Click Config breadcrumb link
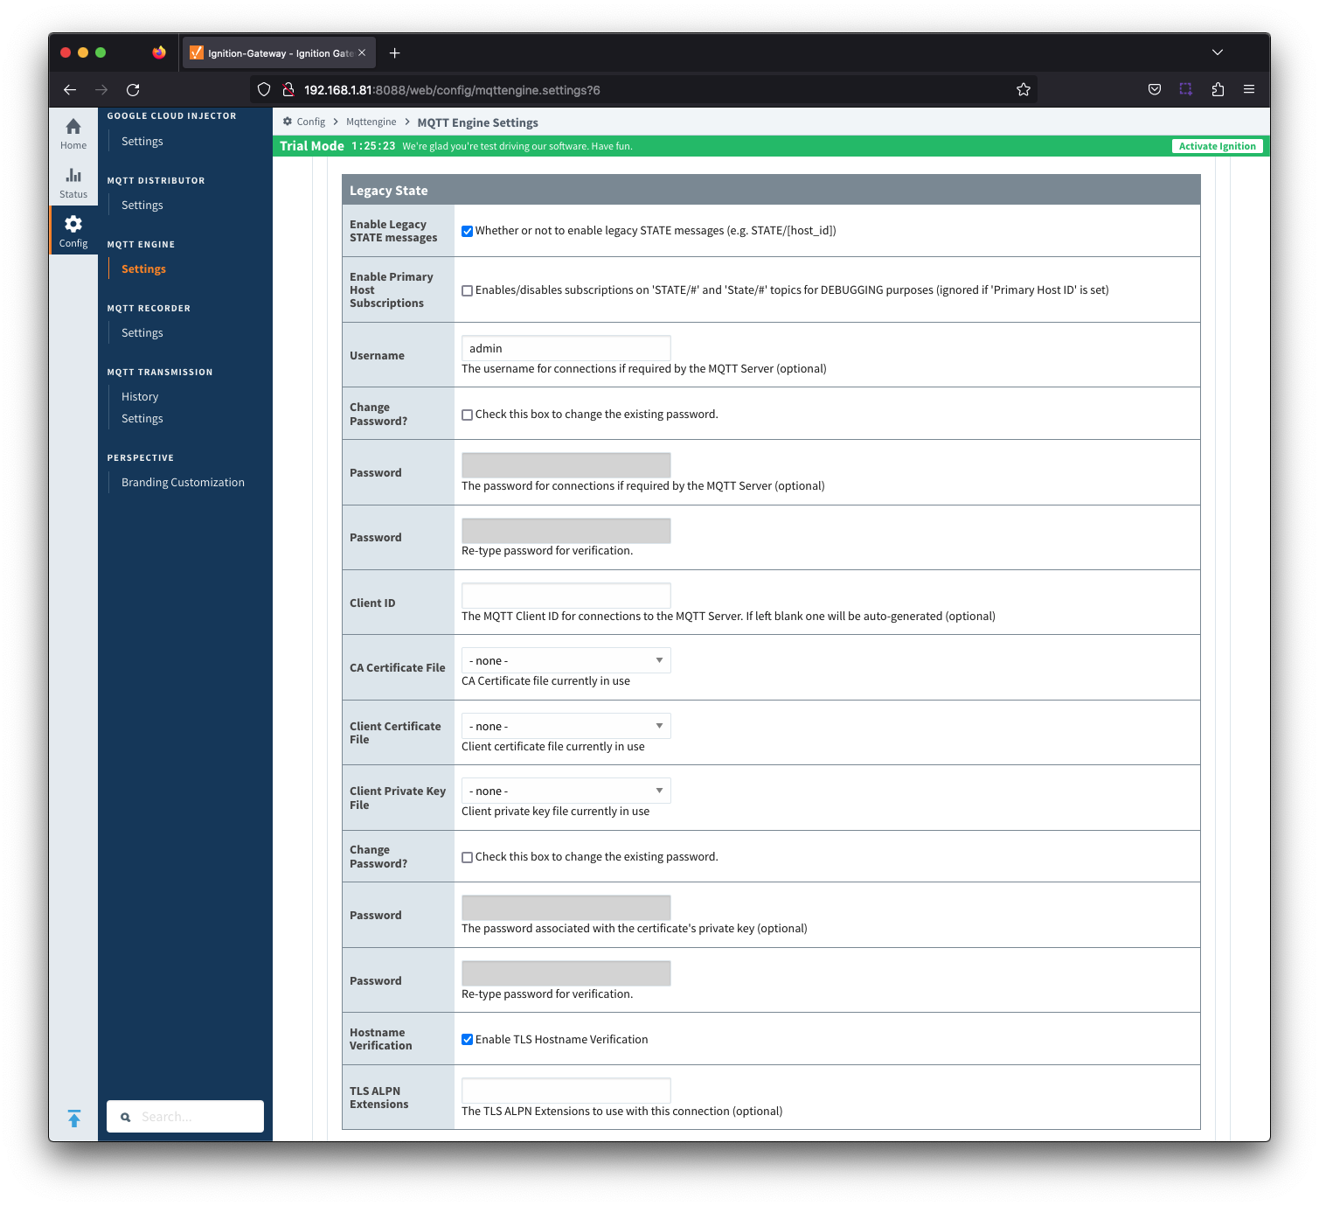This screenshot has height=1206, width=1319. pyautogui.click(x=310, y=122)
